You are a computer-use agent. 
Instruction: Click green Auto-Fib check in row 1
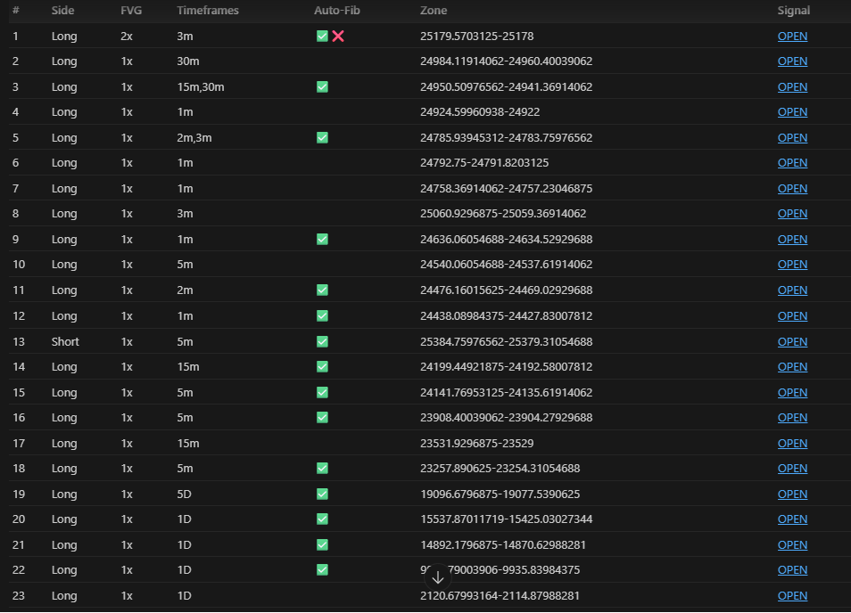point(322,37)
